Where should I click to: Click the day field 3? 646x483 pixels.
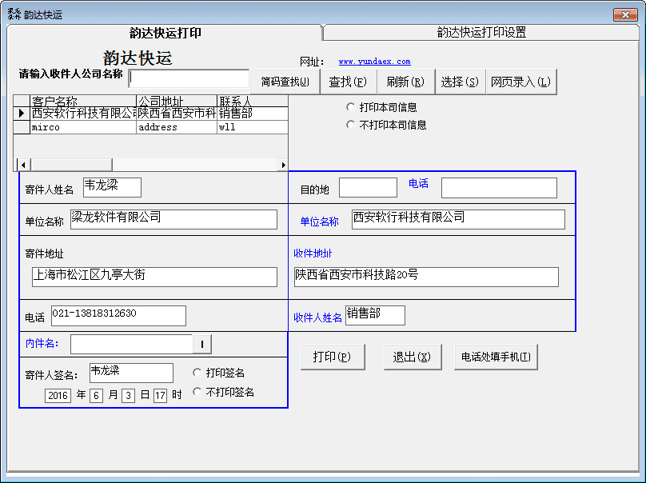coord(128,396)
